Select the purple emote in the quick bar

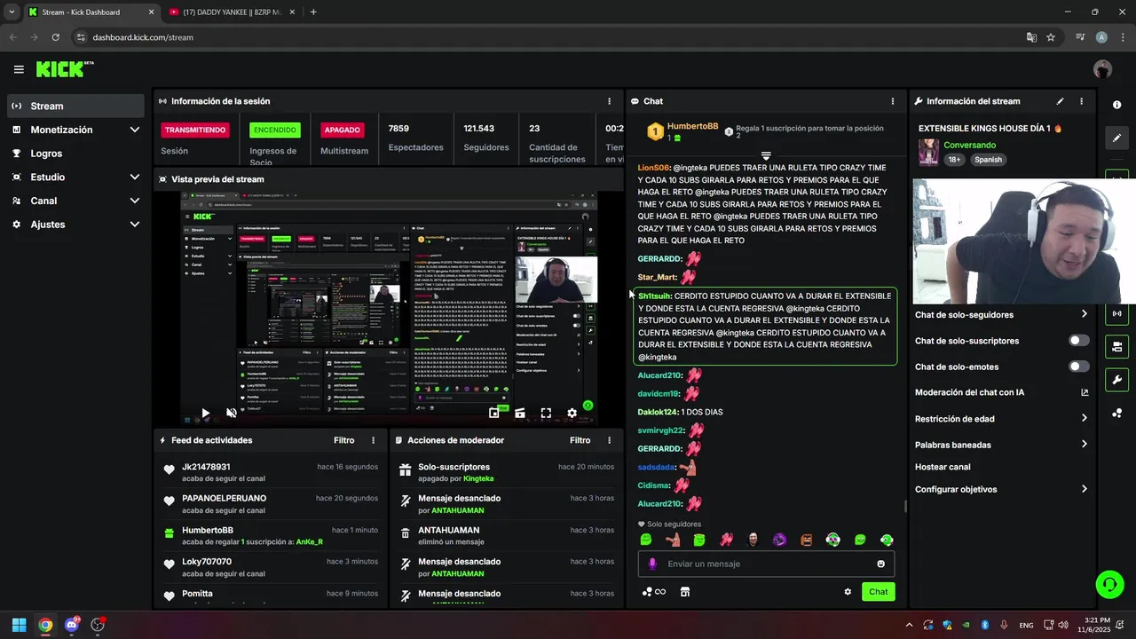pos(779,540)
